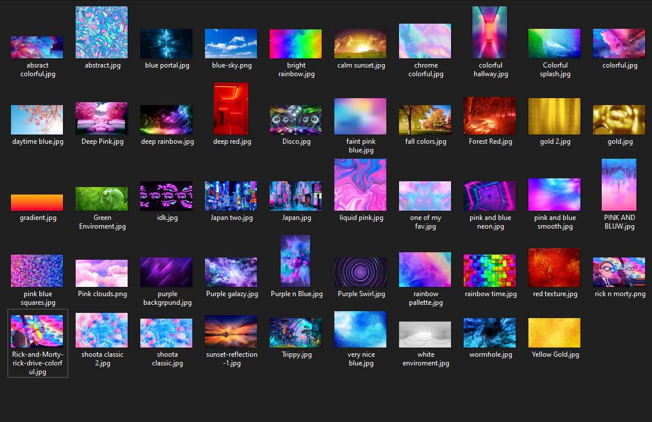Select the deep red.jpg image
652x422 pixels.
[x=231, y=109]
